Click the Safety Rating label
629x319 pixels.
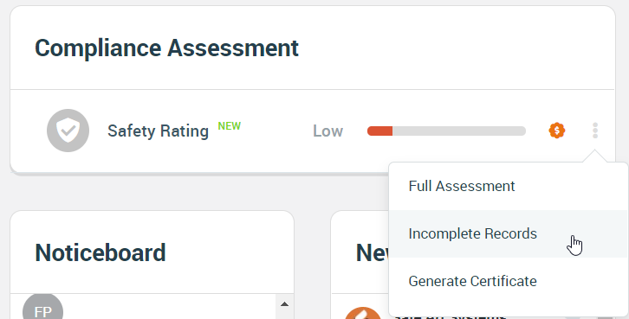tap(158, 131)
